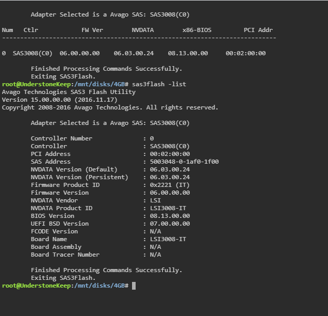328x316 pixels.
Task: Click table row value 06.03.00.24
Action: click(x=134, y=53)
